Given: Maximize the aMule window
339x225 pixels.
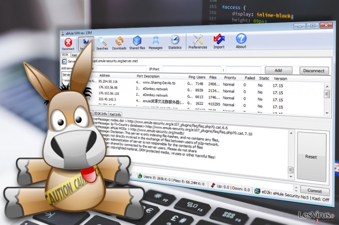Looking at the screenshot, I should [x=312, y=26].
